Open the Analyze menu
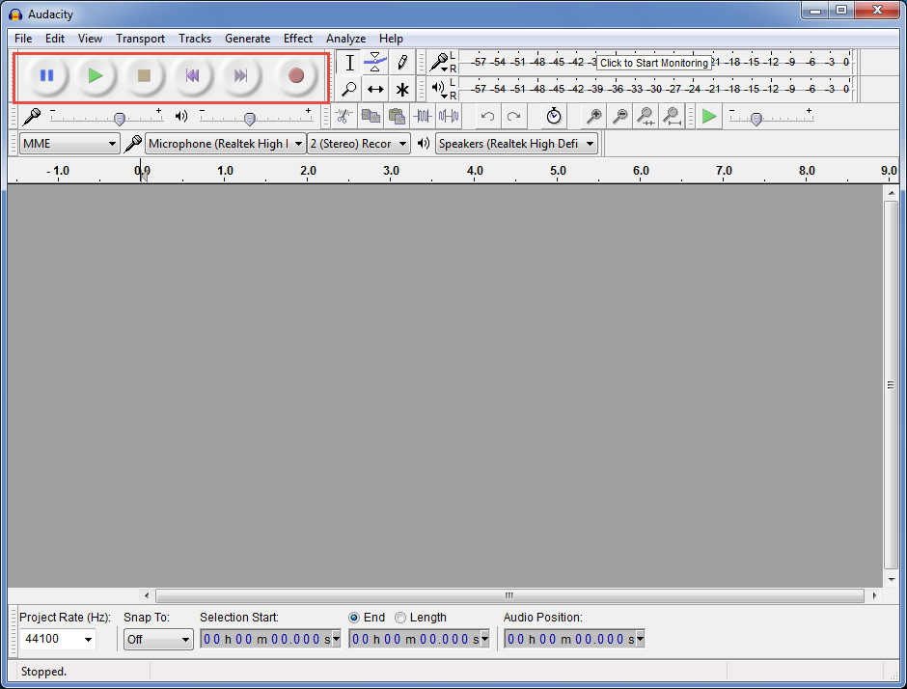 point(345,39)
